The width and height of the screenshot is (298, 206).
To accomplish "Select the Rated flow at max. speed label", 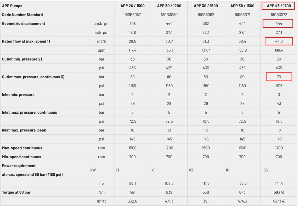I will (x=26, y=41).
